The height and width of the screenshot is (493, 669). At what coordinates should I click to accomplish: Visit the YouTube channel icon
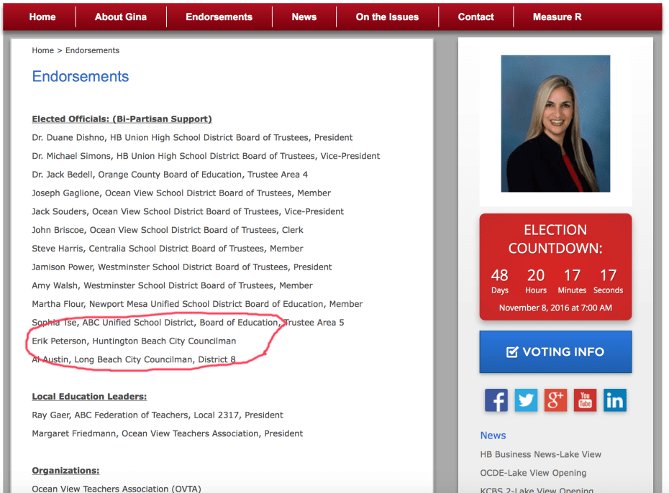(585, 400)
